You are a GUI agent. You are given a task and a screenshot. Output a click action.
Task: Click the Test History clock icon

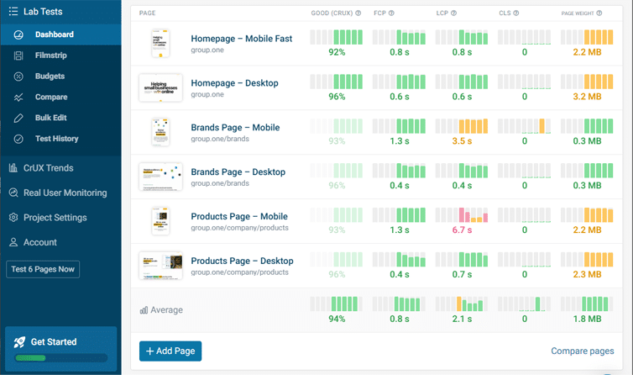click(18, 139)
